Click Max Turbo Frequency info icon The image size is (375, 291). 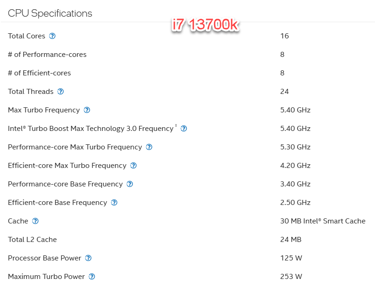pos(87,110)
